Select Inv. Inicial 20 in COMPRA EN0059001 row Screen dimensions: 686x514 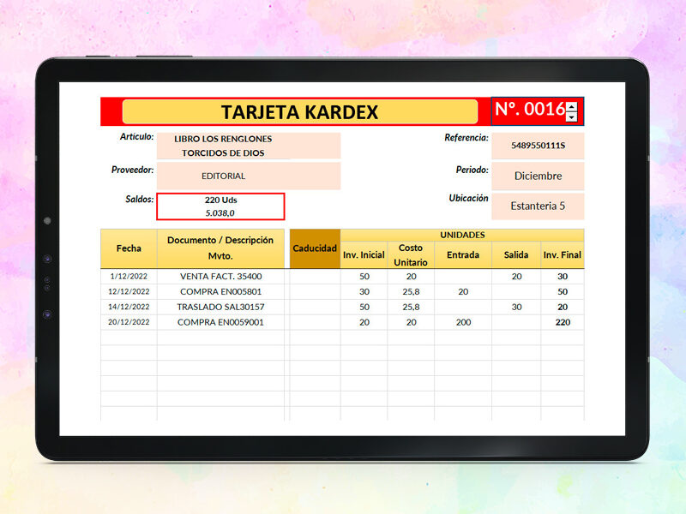pos(364,322)
